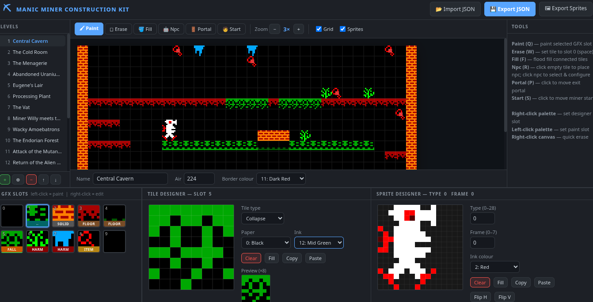
Task: Click Fill in Tile Designer
Action: pos(271,258)
